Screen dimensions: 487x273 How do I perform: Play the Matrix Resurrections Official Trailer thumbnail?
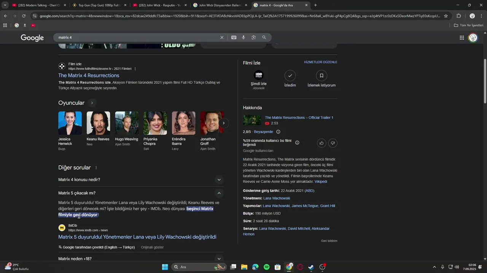252,120
